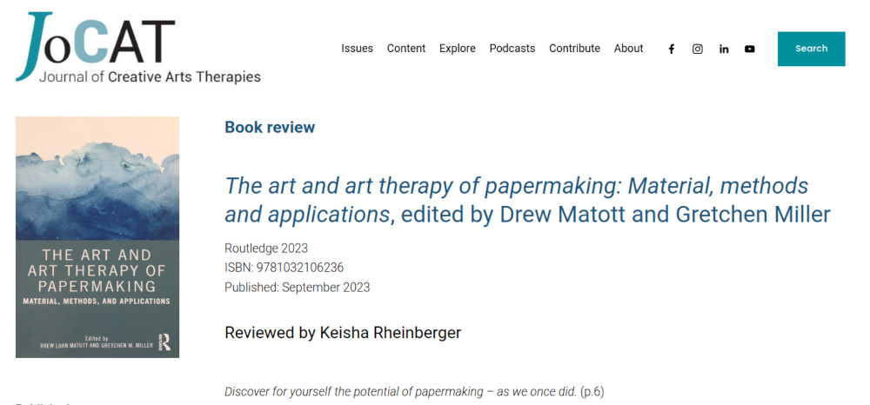This screenshot has height=405, width=870.
Task: Click the Journal of Creative Arts Therapies tagline
Action: pyautogui.click(x=150, y=76)
